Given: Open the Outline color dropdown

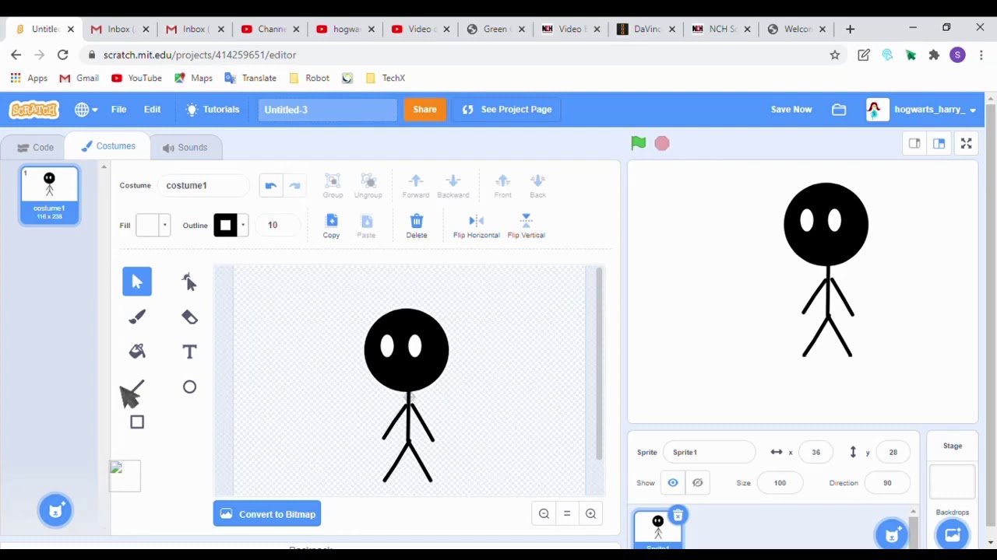Looking at the screenshot, I should point(231,226).
